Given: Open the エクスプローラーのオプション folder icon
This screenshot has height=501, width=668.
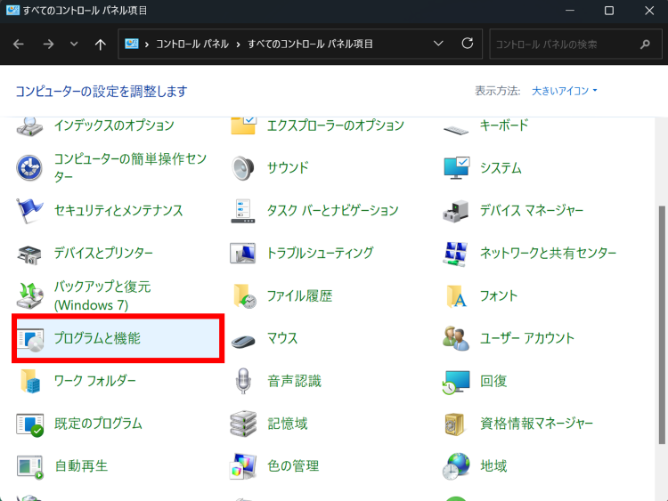Looking at the screenshot, I should click(x=243, y=126).
